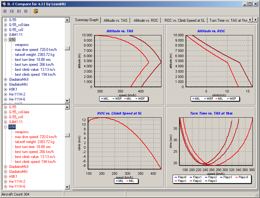The width and height of the screenshot is (260, 198).
Task: Select blue 'best climb speed: 194 km/h' row
Action: point(35,75)
